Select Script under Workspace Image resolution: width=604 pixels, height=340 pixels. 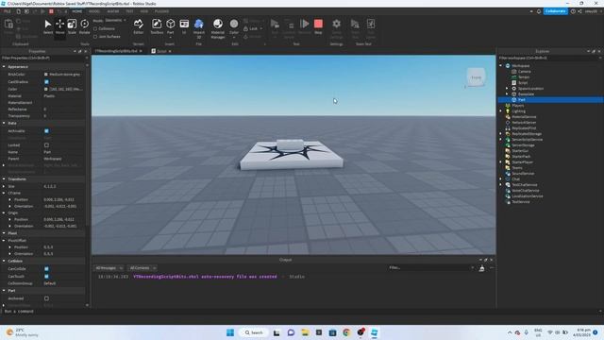(x=522, y=82)
